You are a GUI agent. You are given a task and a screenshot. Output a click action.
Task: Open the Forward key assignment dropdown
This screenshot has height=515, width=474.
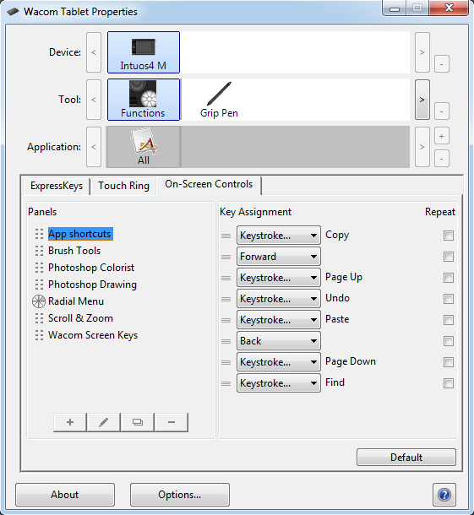pos(279,257)
